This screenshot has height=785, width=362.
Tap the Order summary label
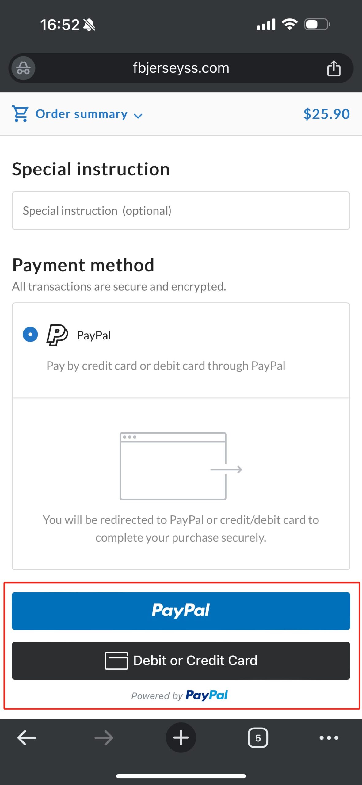(x=82, y=114)
